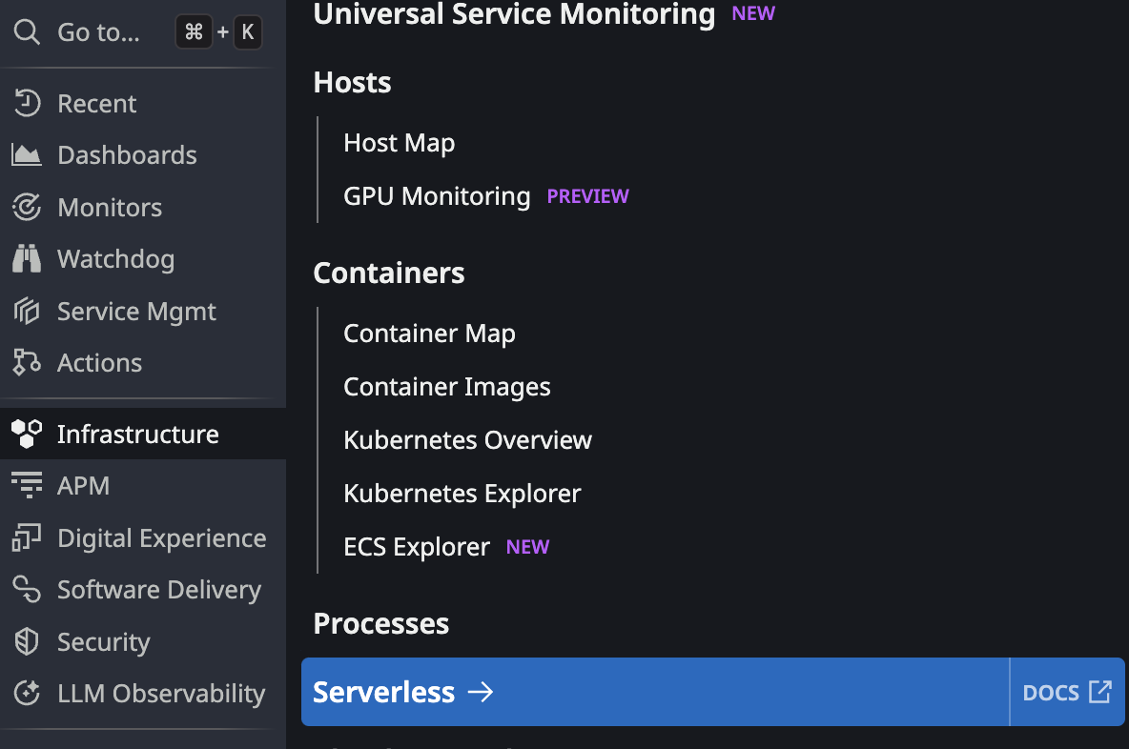Open Actions via its sidebar icon
The width and height of the screenshot is (1129, 749).
coord(26,362)
